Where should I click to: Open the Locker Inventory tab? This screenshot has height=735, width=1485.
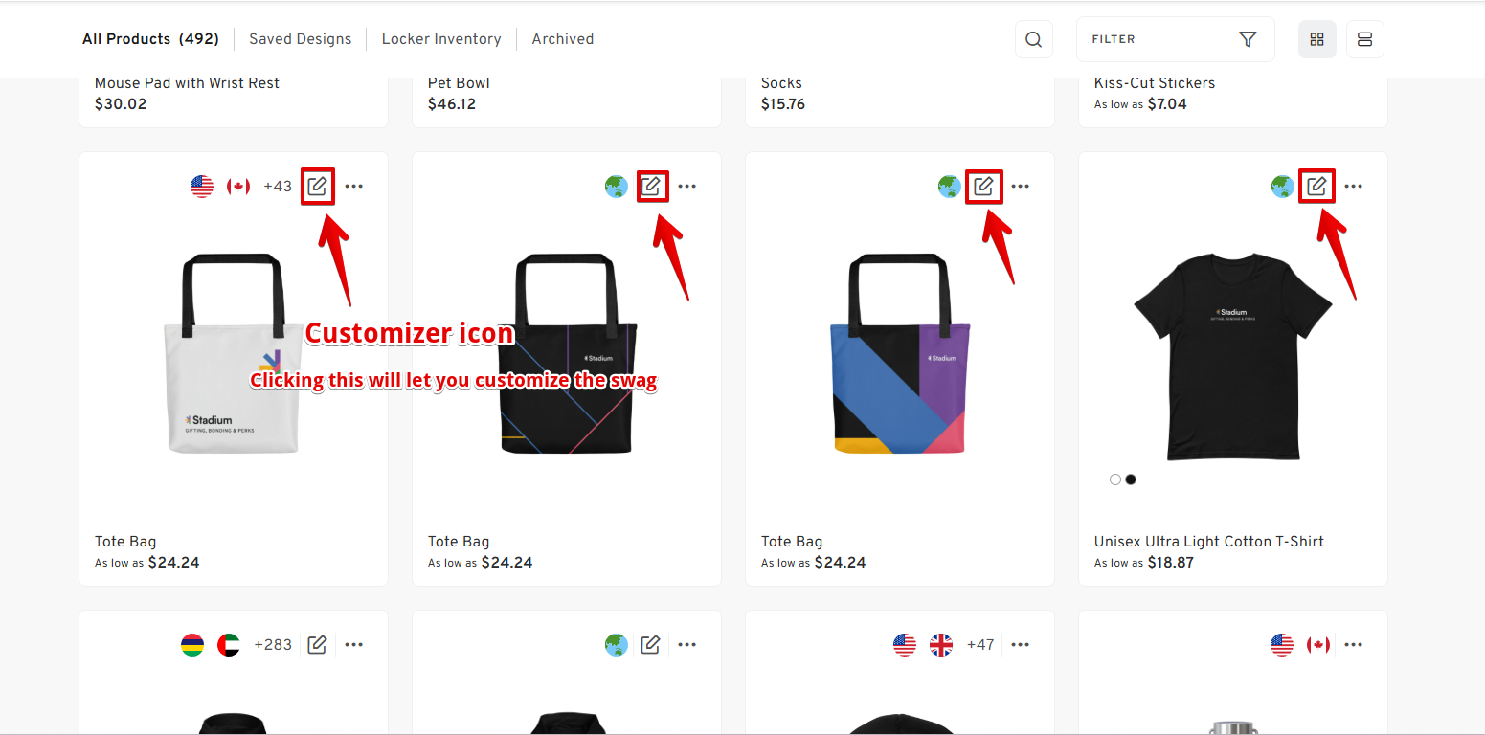tap(441, 39)
